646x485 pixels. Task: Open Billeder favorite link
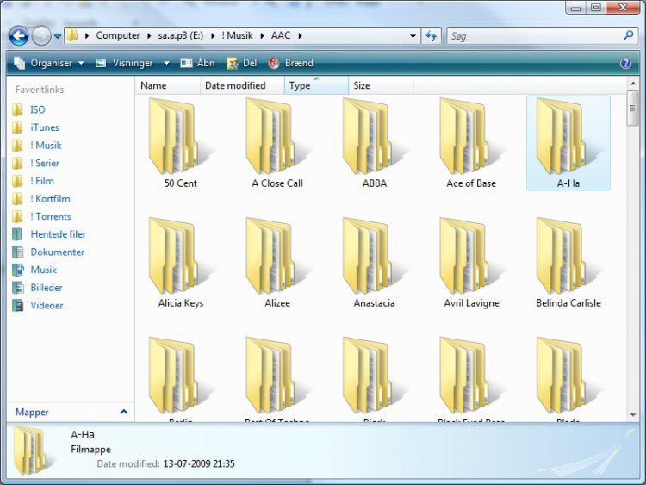click(38, 287)
